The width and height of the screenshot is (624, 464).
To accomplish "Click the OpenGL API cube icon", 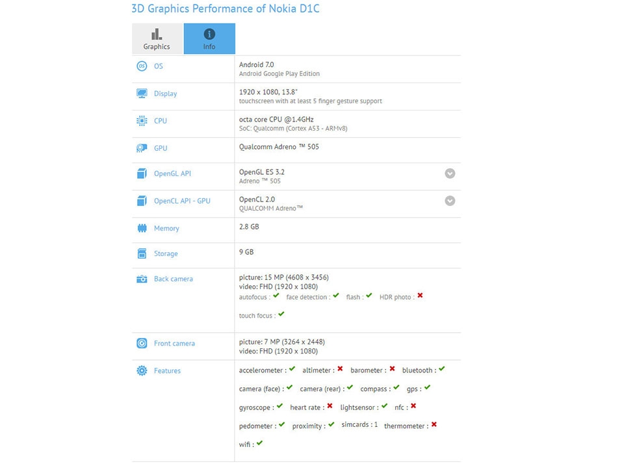I will click(142, 174).
